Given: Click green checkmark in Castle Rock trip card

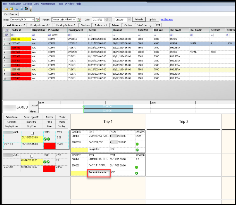Looking at the screenshot, I should tap(137, 173).
